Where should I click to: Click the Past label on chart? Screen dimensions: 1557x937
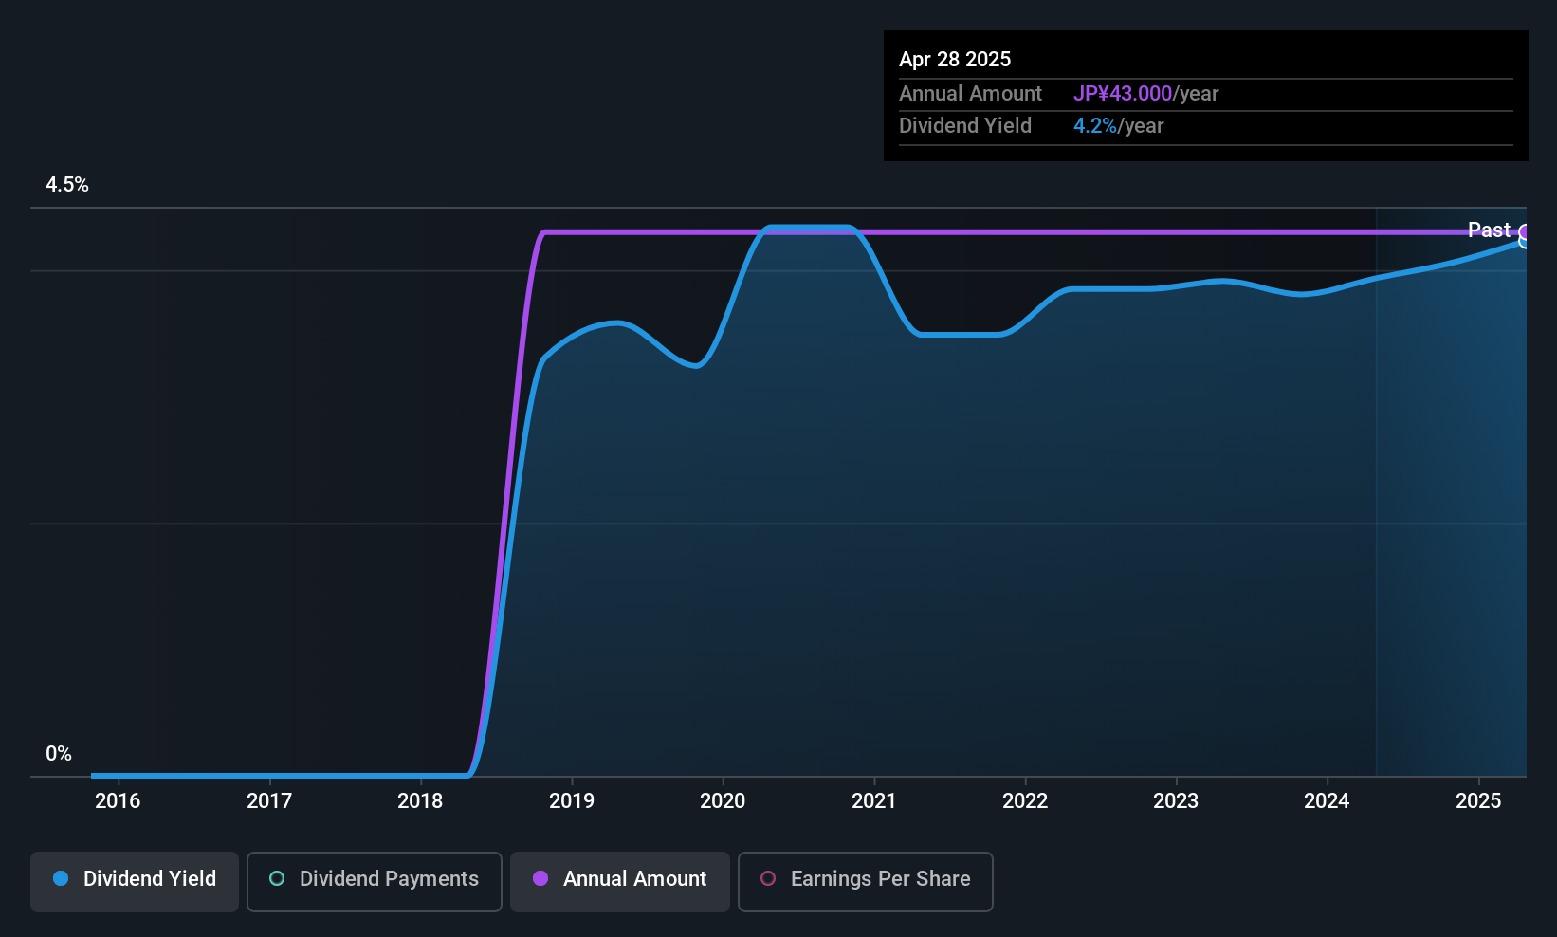click(x=1489, y=230)
